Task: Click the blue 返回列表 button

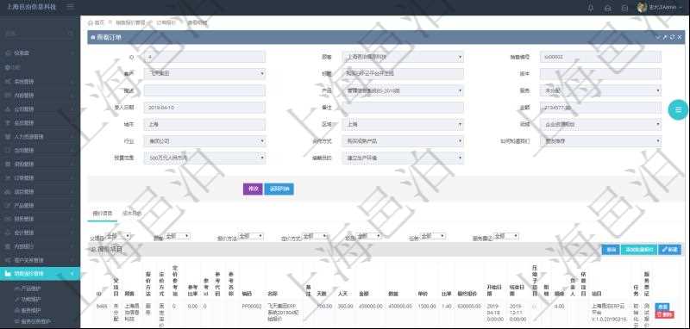Action: [279, 189]
